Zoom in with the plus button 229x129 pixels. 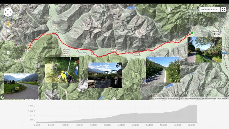coord(8,31)
